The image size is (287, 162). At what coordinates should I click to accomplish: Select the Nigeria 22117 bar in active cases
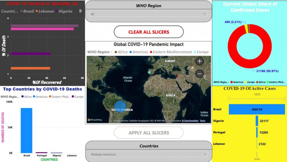pos(257,121)
